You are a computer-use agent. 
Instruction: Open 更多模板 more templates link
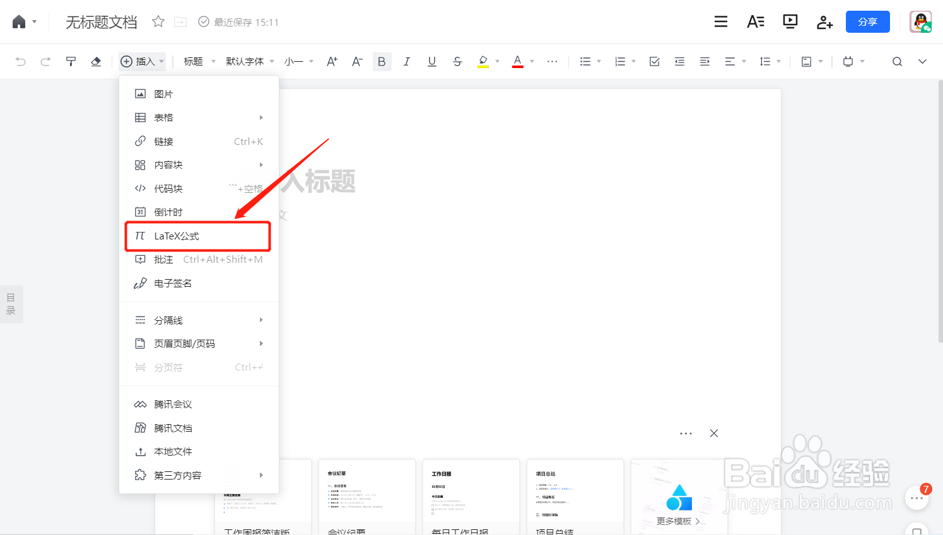(677, 521)
